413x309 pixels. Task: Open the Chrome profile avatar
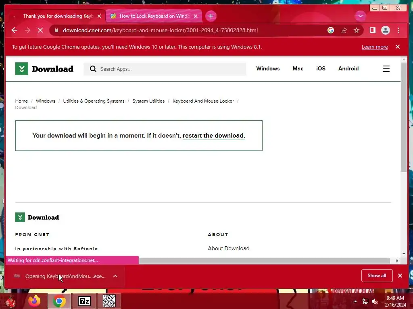(385, 30)
